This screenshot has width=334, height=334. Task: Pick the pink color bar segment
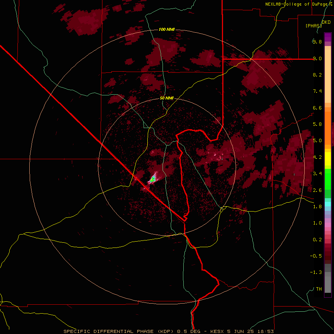328,225
